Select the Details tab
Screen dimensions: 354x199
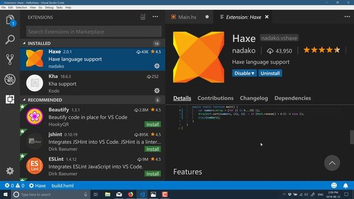[182, 98]
